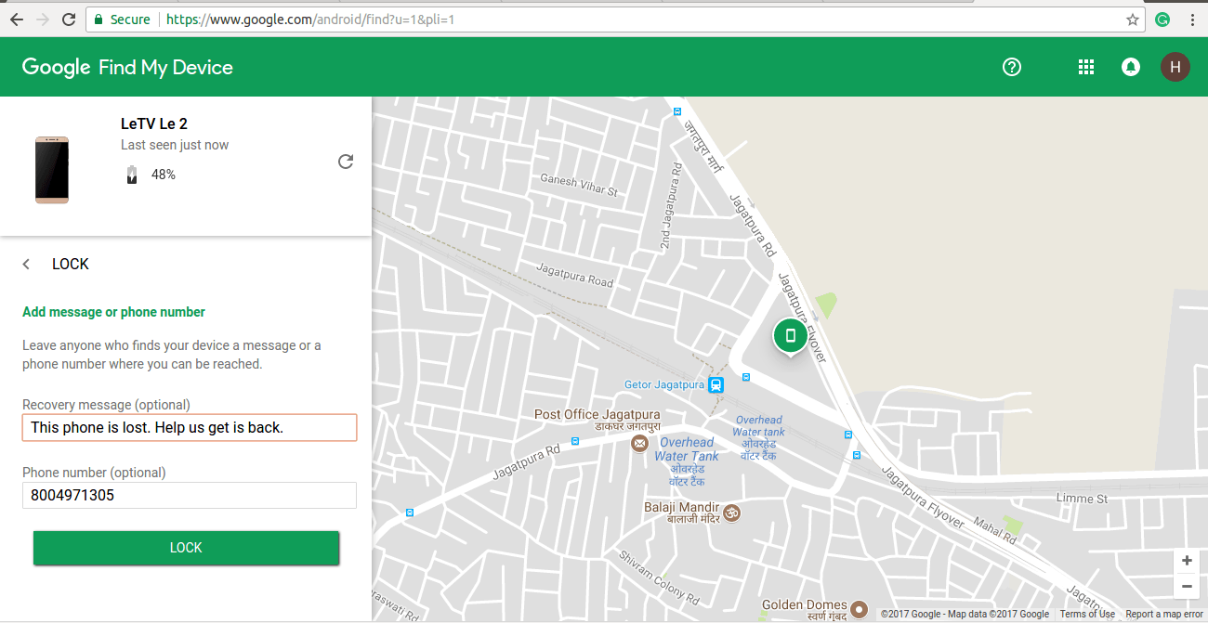Click the Limme St label on map
1208x623 pixels.
(x=1083, y=499)
